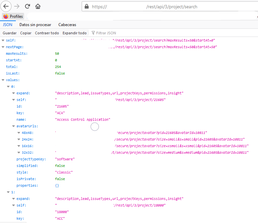Select the isPrivate value false
Screen dimensions: 258x223
(60, 179)
